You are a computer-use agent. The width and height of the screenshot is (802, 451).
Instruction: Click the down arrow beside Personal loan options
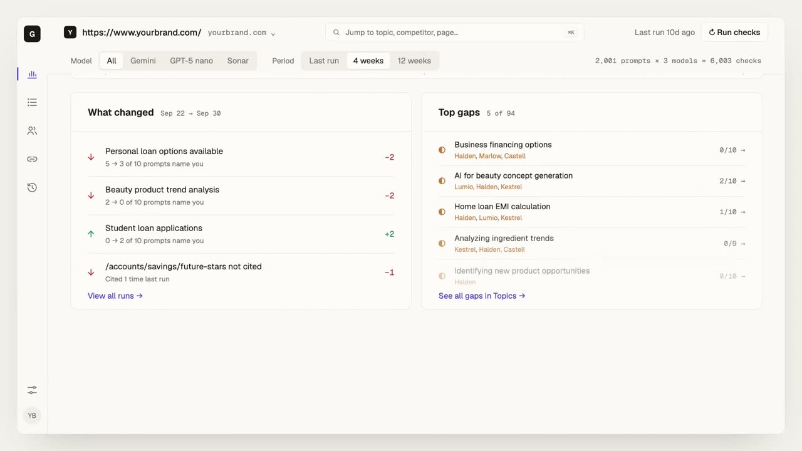[x=91, y=157]
